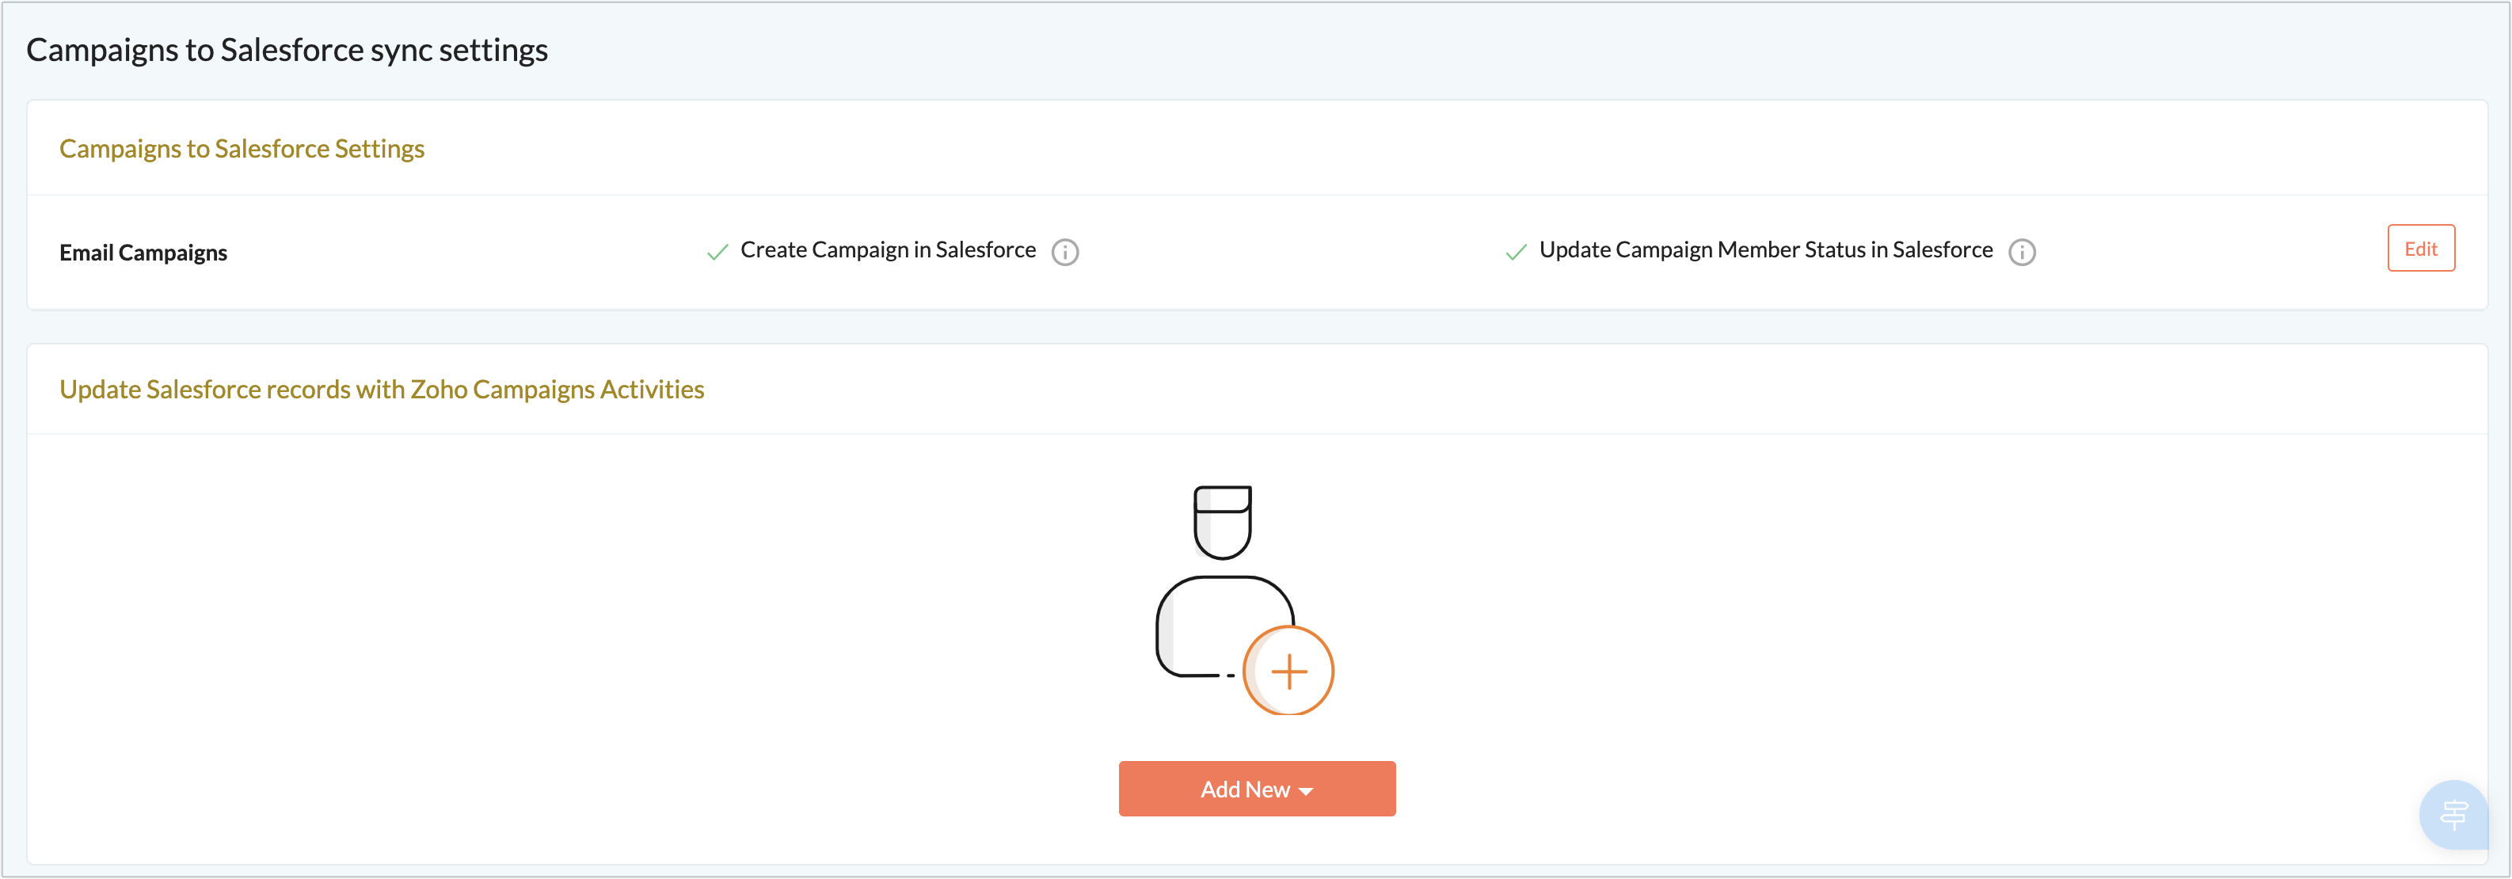The image size is (2512, 879).
Task: Click info icon beside Update Campaign Member Status
Action: (2022, 252)
